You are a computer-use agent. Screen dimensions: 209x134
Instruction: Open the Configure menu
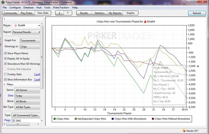(x=15, y=7)
